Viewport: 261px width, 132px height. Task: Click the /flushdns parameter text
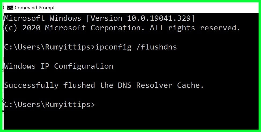click(156, 47)
